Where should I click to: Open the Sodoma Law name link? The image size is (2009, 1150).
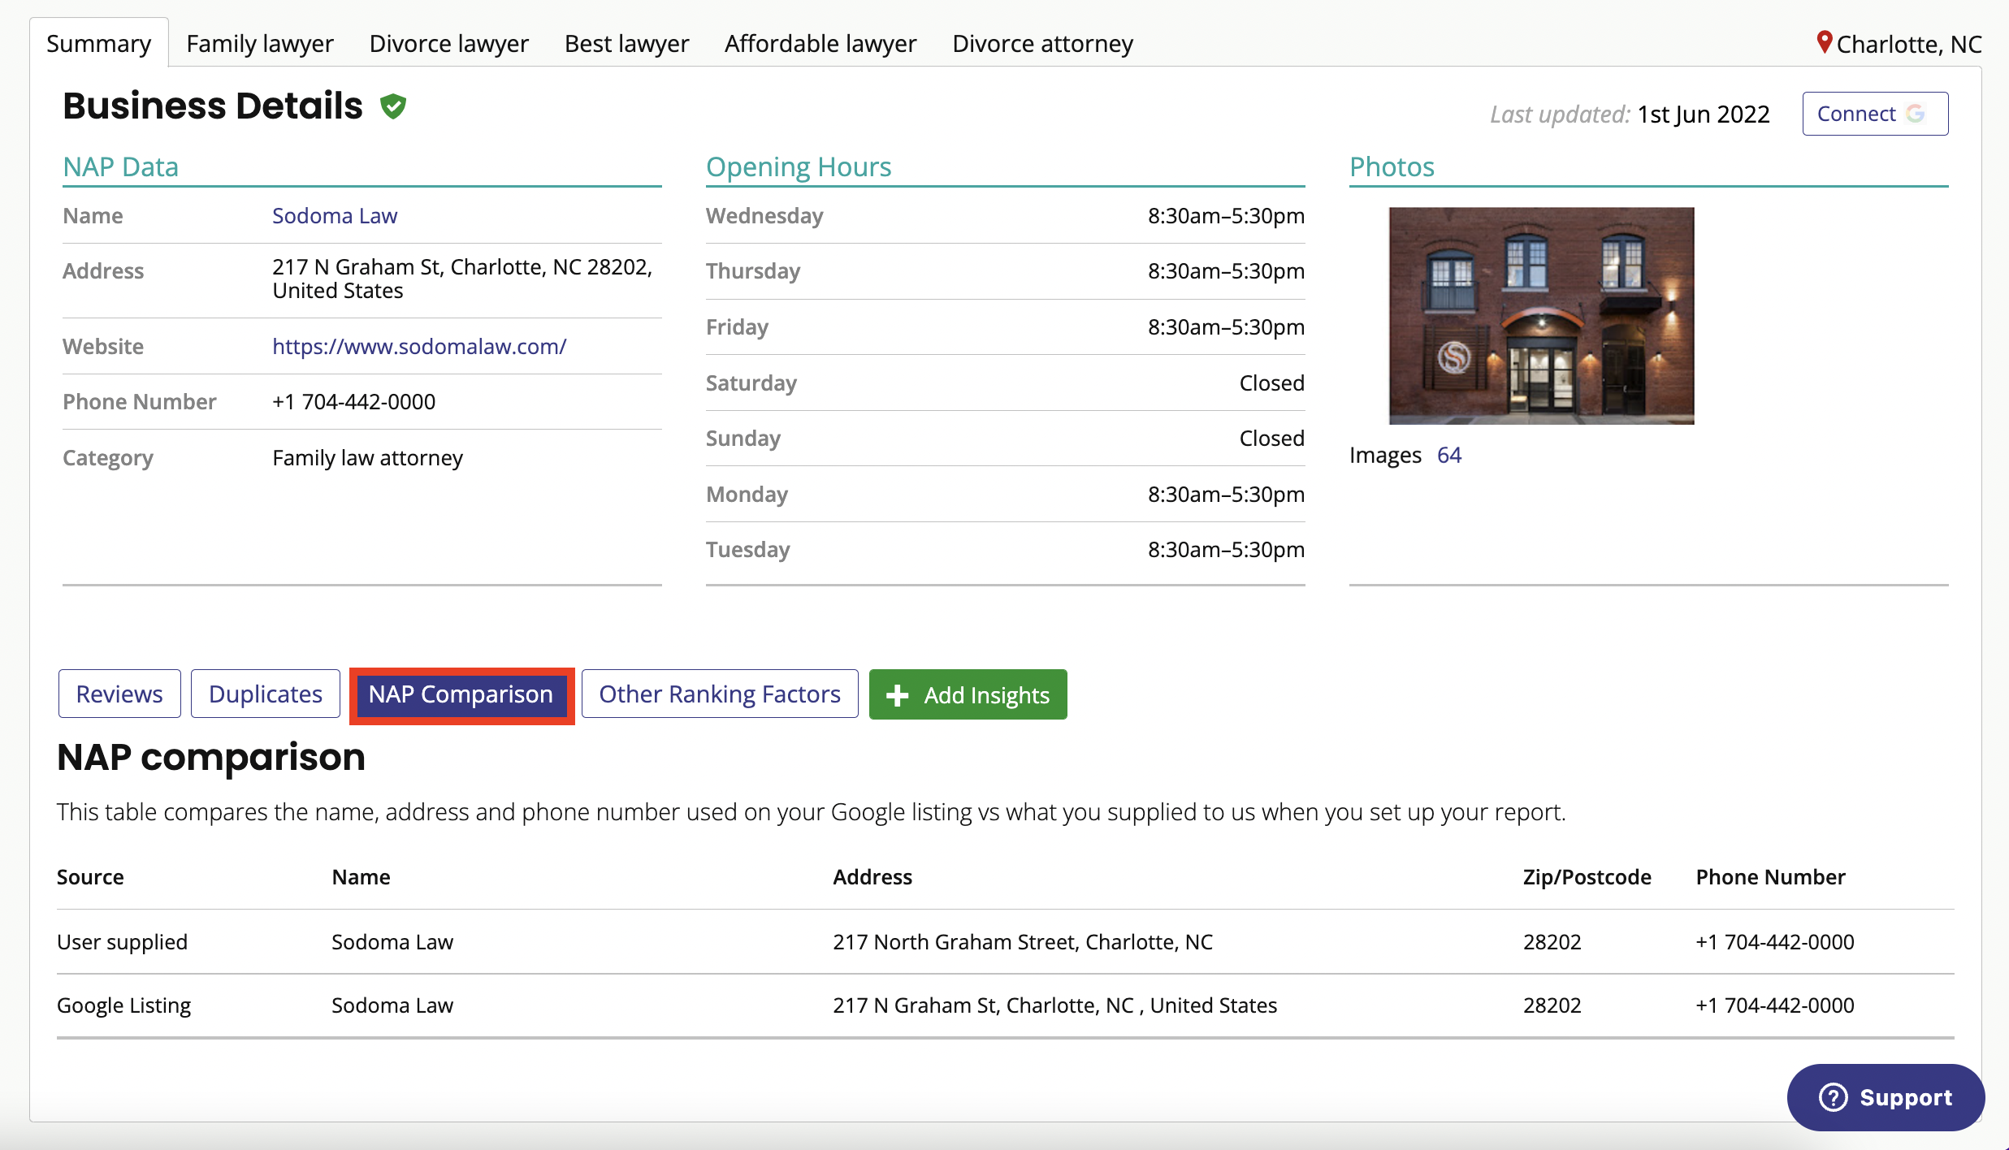pos(335,216)
